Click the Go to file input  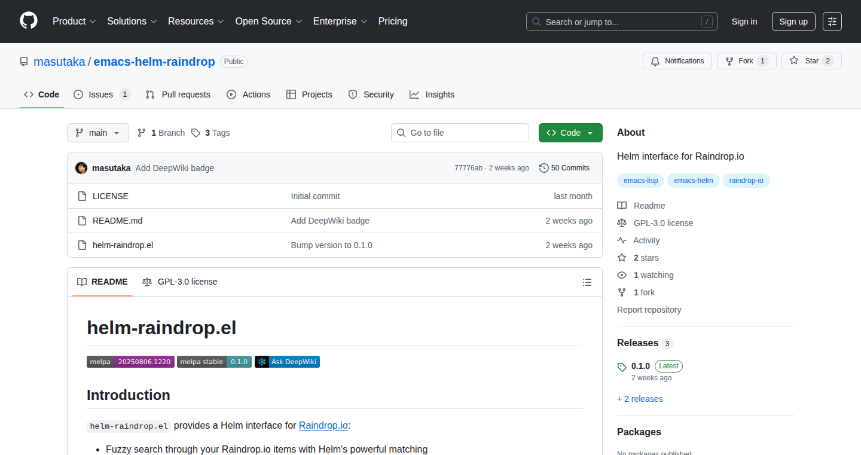[460, 133]
